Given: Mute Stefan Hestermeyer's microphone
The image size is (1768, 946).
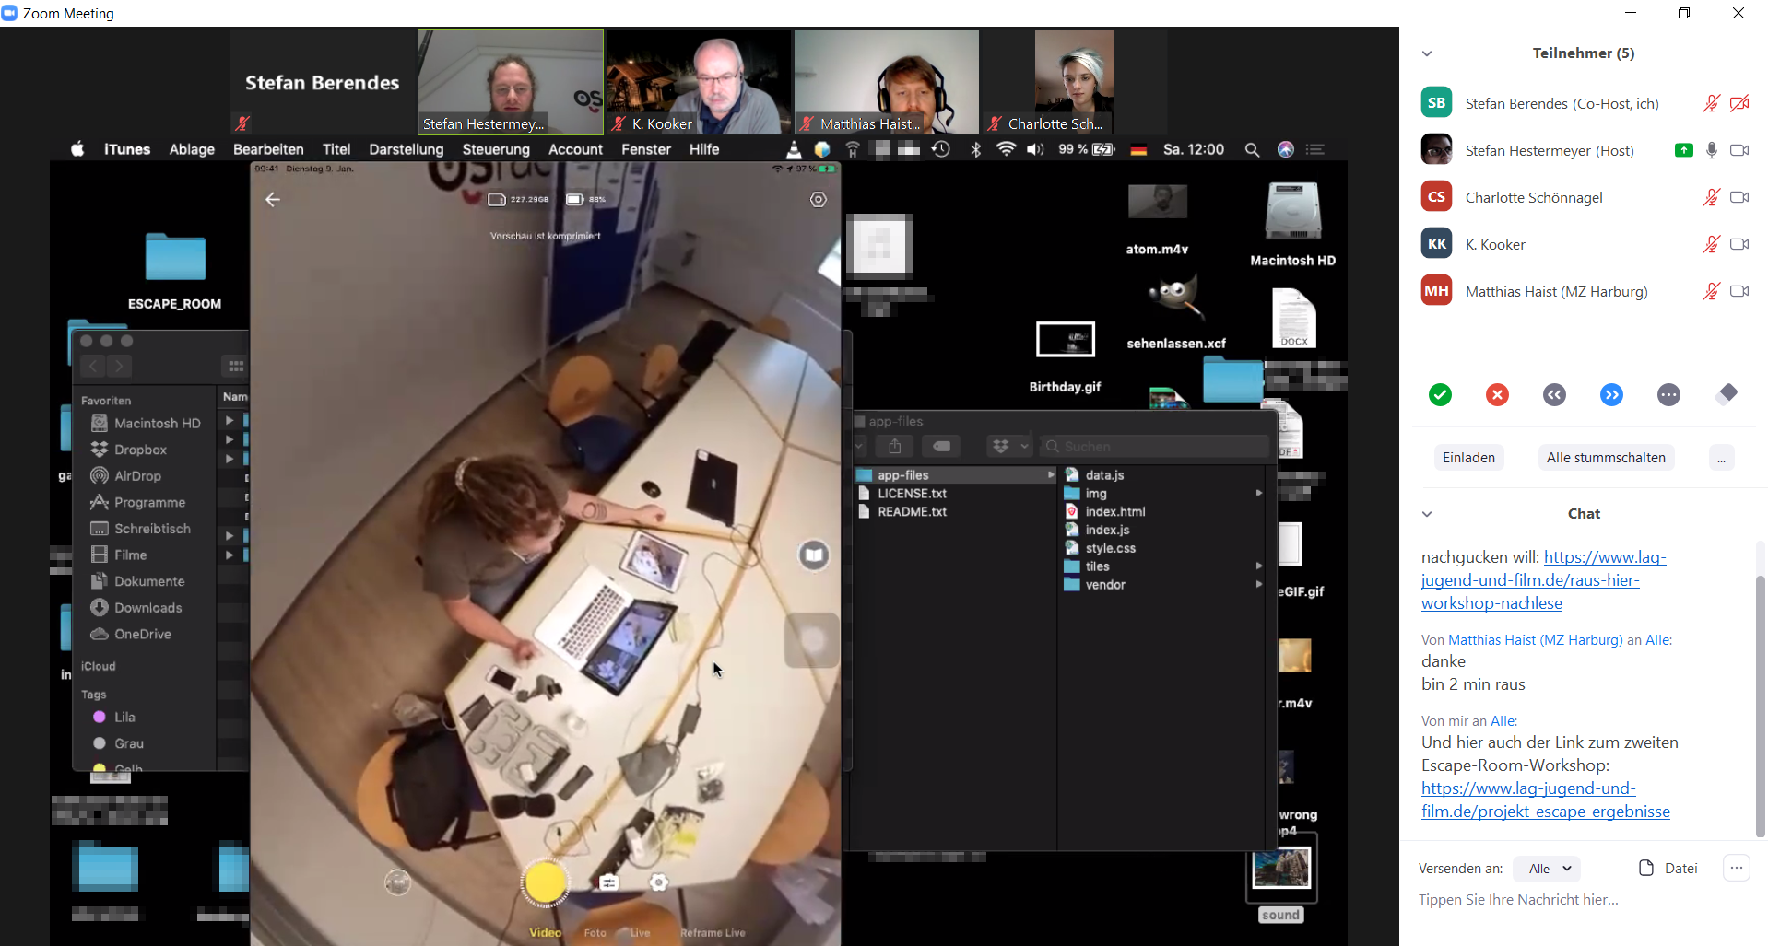Looking at the screenshot, I should (x=1711, y=150).
